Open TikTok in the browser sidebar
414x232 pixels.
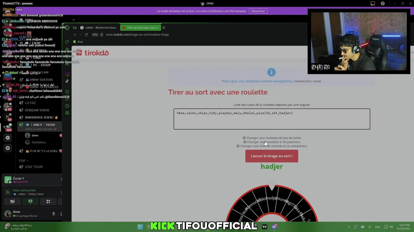[67, 81]
